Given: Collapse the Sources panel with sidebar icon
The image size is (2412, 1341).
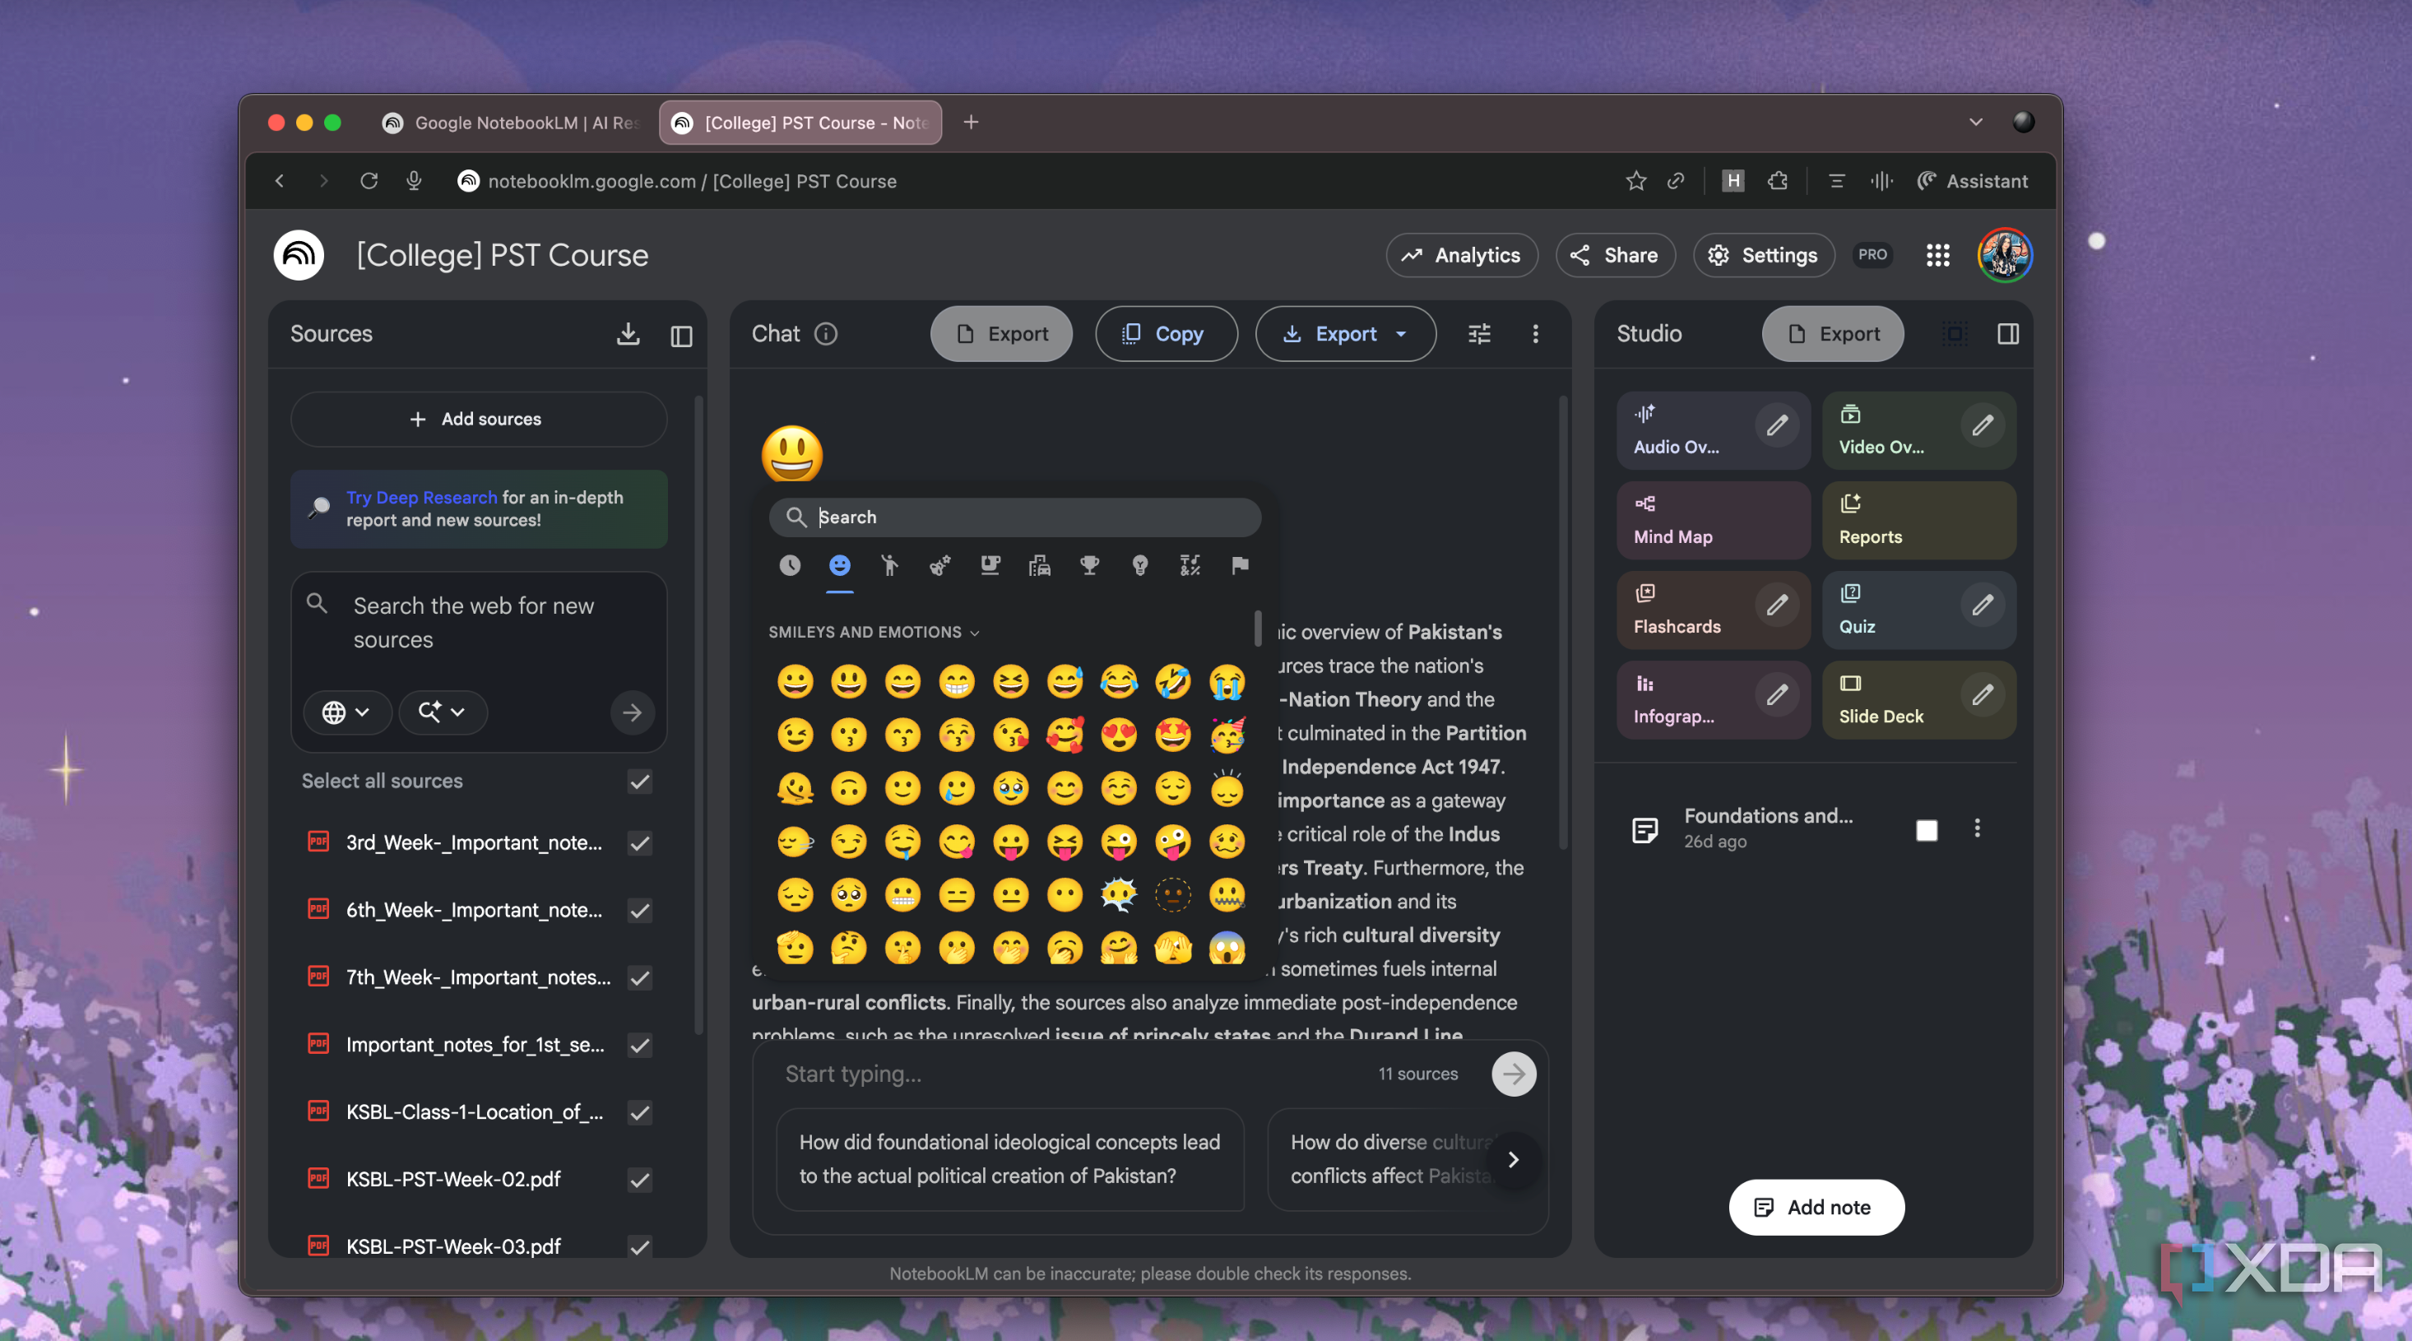Looking at the screenshot, I should click(x=680, y=336).
